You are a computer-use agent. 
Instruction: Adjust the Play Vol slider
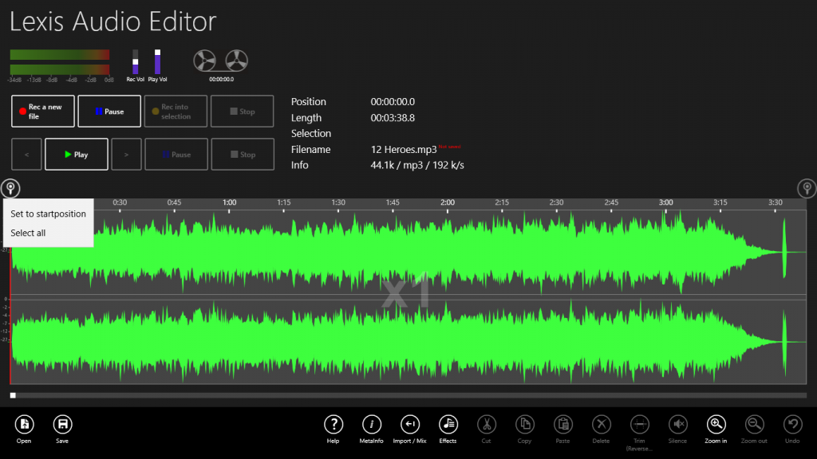157,64
